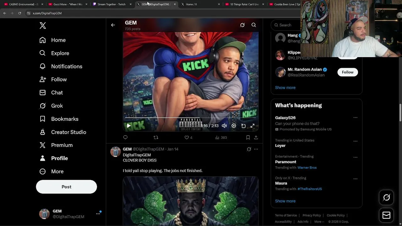Click the page vertical scrollbar
The width and height of the screenshot is (402, 226).
(400, 112)
